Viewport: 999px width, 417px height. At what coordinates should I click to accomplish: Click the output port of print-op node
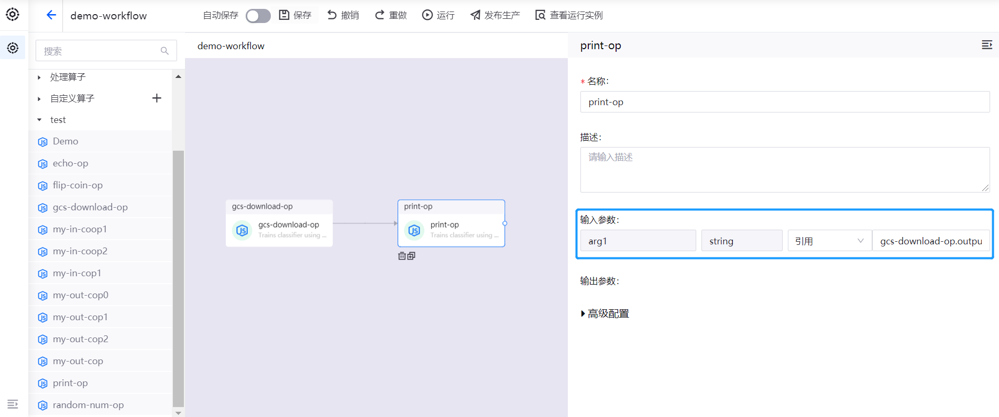tap(504, 223)
